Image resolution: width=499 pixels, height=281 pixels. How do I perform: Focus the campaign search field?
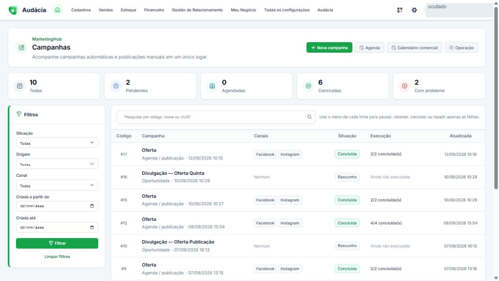point(216,117)
